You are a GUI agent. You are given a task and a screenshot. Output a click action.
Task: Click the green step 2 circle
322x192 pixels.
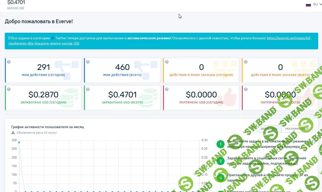pyautogui.click(x=221, y=161)
